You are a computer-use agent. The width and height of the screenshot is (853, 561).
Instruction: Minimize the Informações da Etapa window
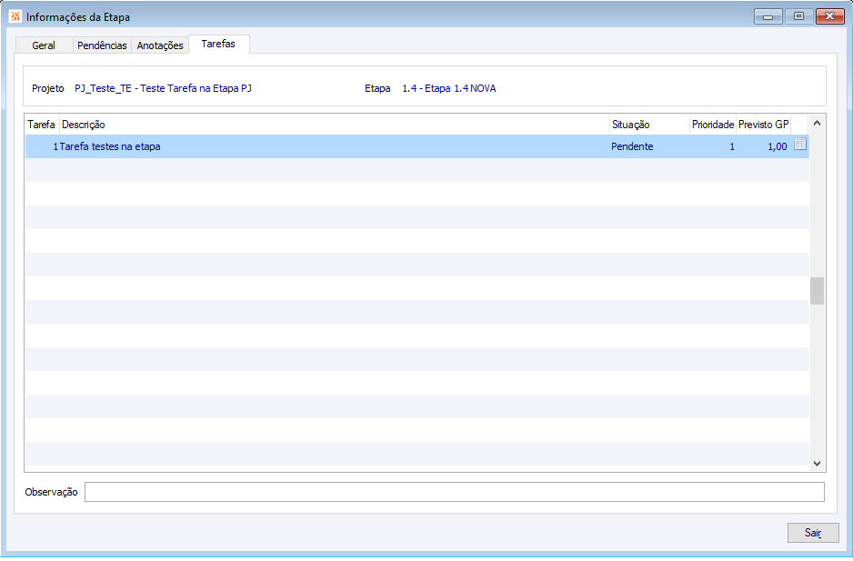click(x=768, y=16)
